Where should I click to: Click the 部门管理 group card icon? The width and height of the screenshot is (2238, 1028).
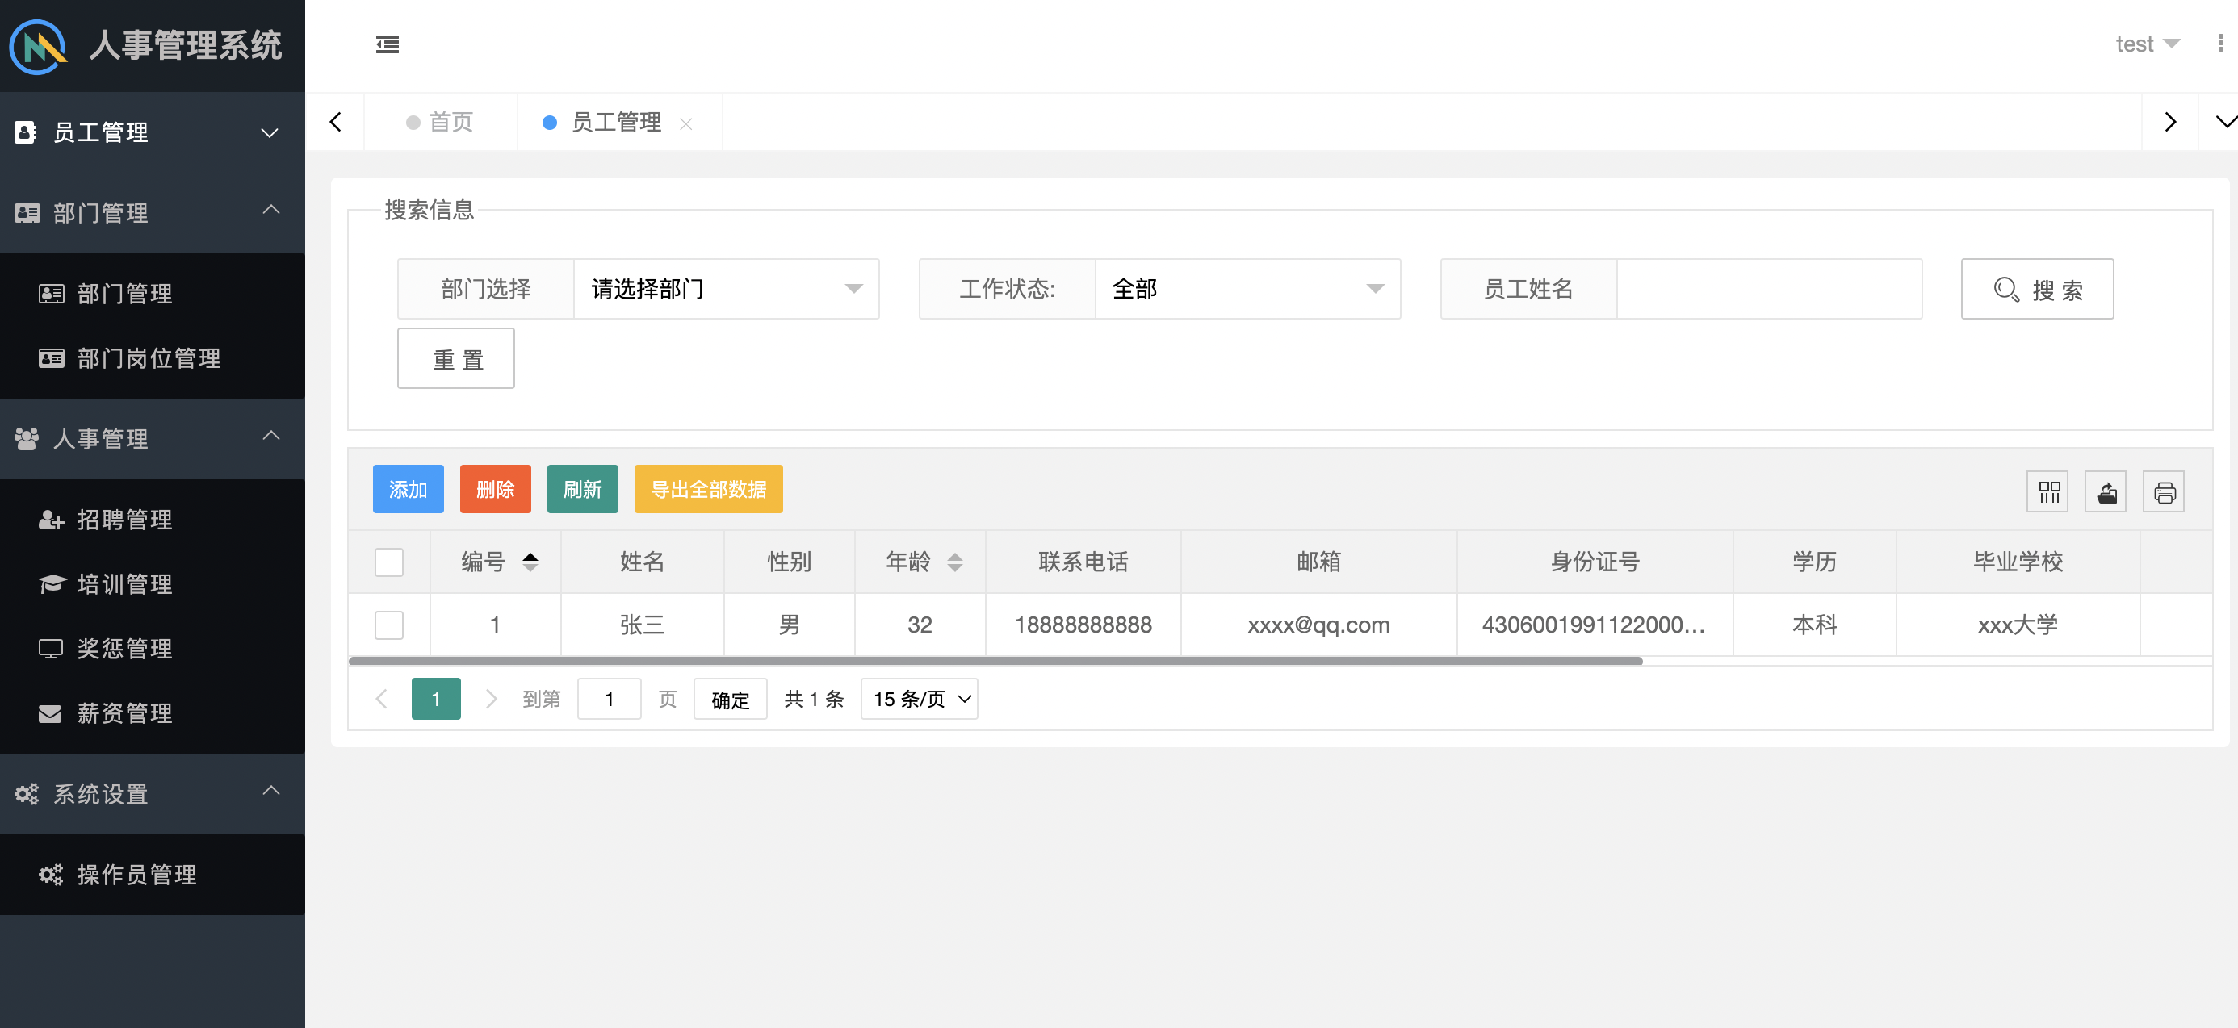27,213
